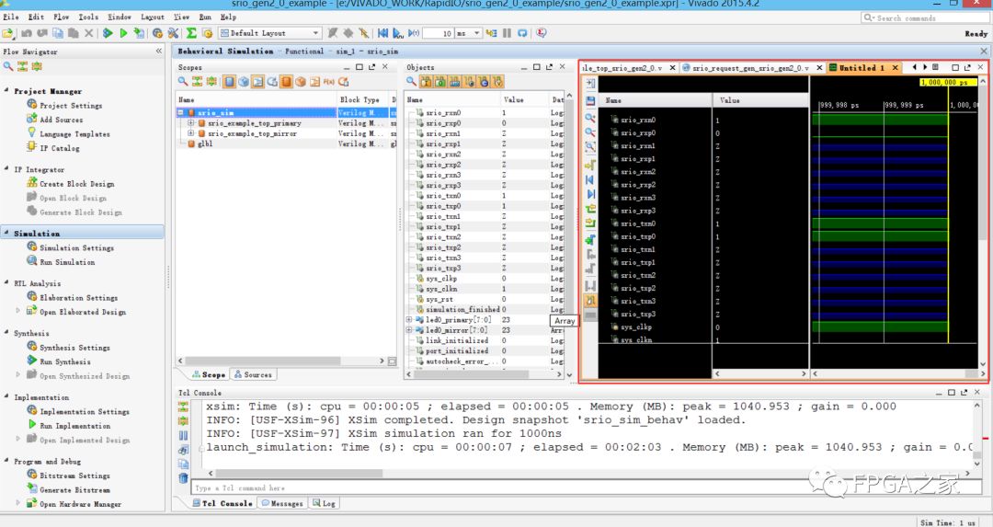The image size is (993, 527).
Task: Expand srio_example_top_primary scope node
Action: click(x=190, y=122)
